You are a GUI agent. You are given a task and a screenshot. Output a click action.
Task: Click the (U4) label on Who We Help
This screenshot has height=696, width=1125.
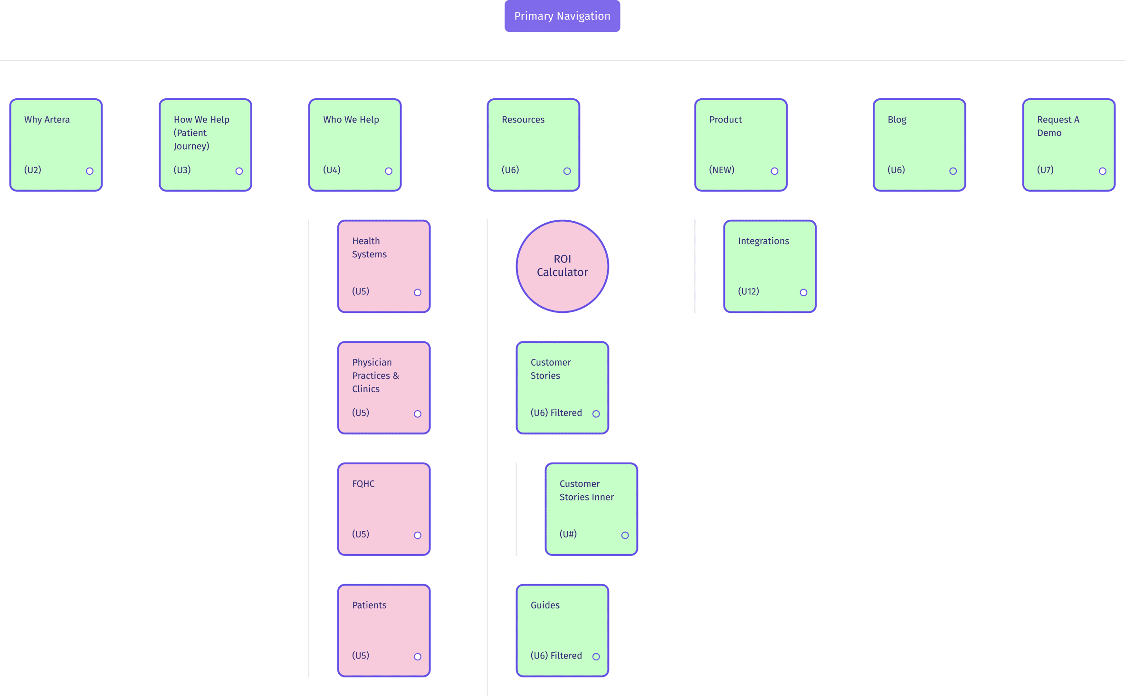[x=332, y=170]
